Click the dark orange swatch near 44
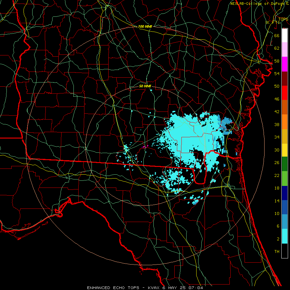The width and height of the screenshot is (290, 290). pos(285,107)
